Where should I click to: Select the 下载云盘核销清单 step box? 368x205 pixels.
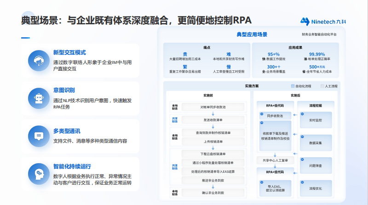(213, 154)
